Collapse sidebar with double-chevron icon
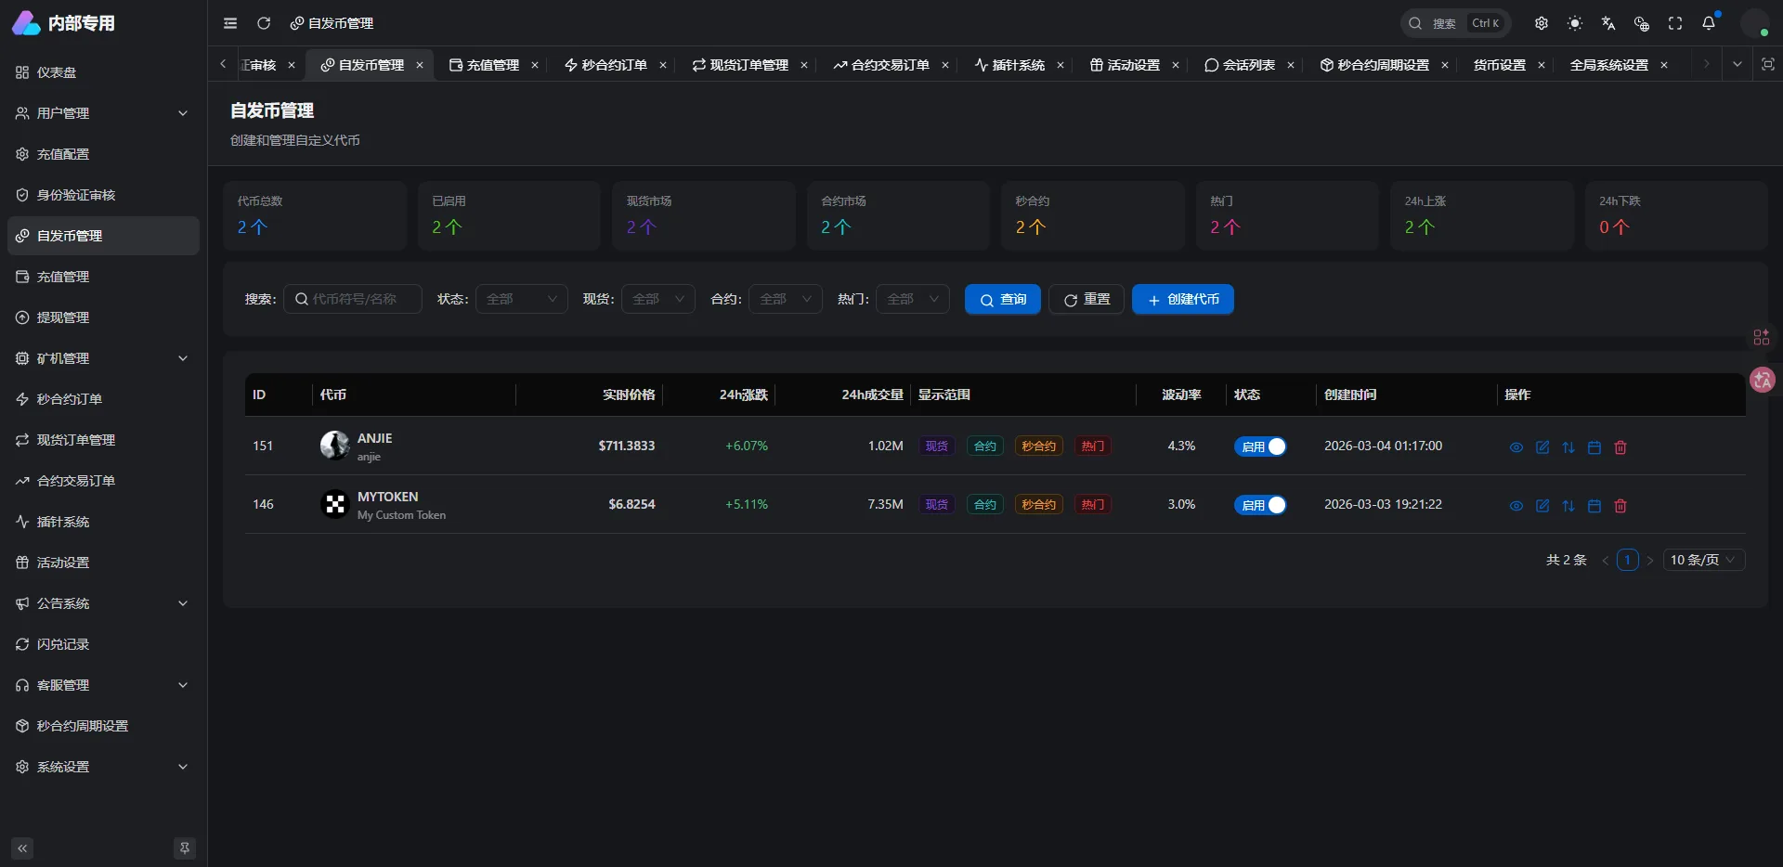Viewport: 1783px width, 867px height. (x=22, y=848)
